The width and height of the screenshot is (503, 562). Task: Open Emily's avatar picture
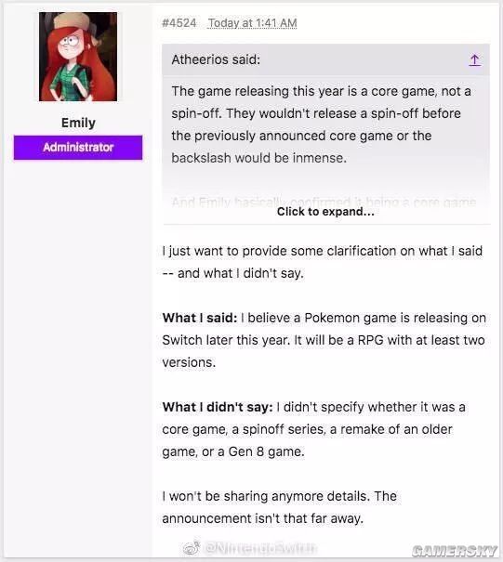point(78,57)
